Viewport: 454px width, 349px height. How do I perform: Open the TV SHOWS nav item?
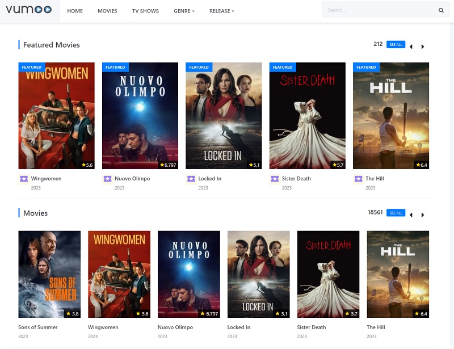[x=146, y=11]
